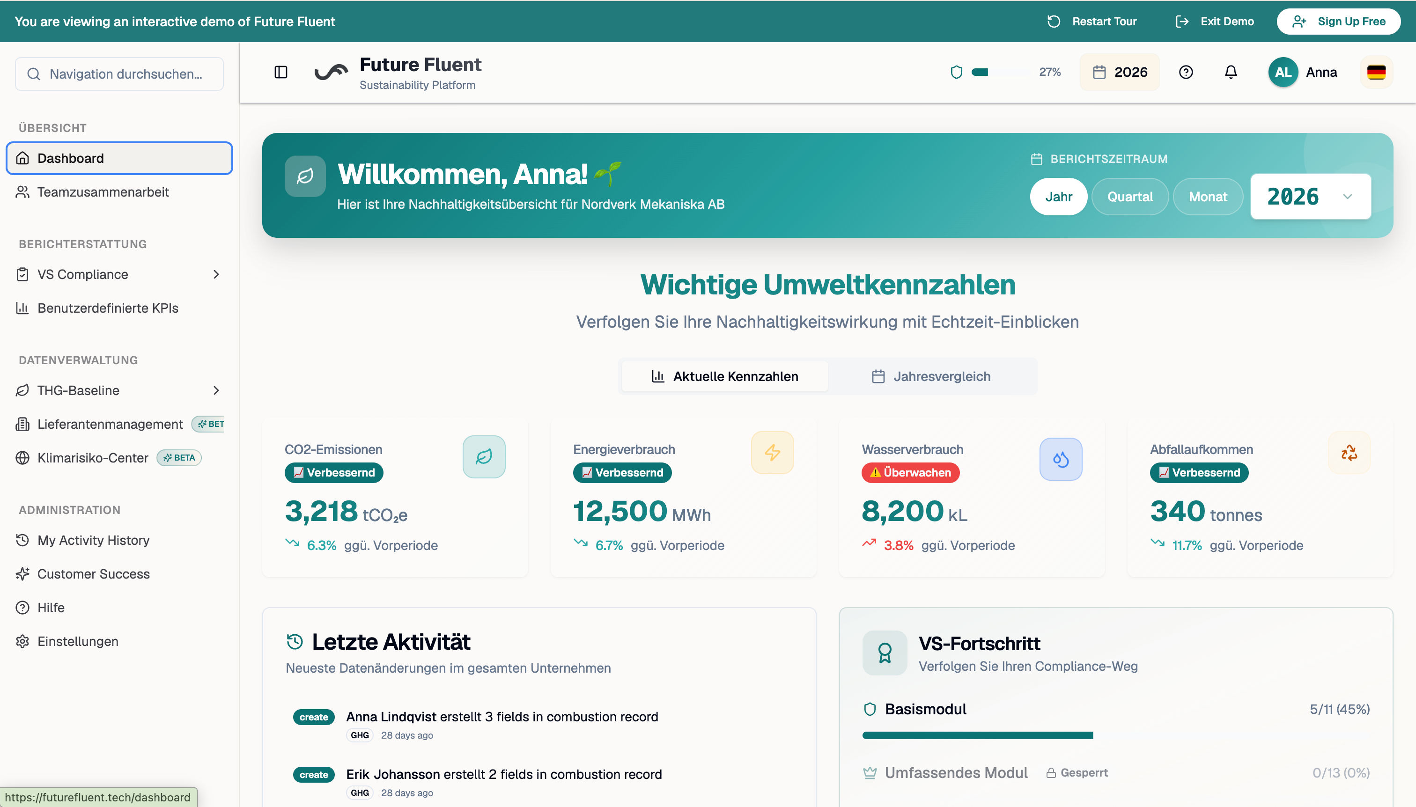Open the help question-mark icon in header

point(1185,72)
